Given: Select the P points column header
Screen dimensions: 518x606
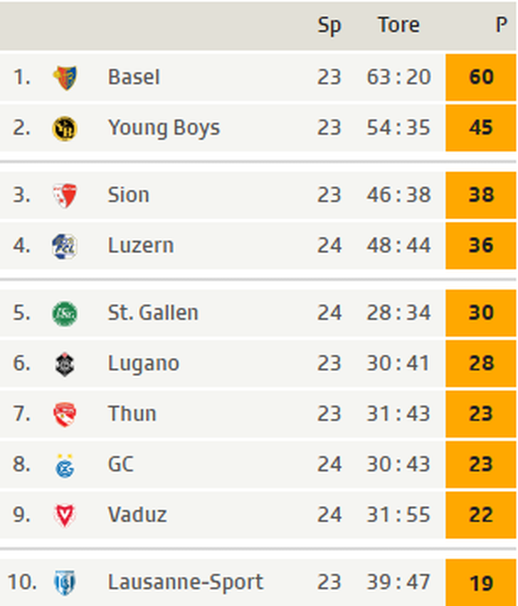Looking at the screenshot, I should pos(501,25).
